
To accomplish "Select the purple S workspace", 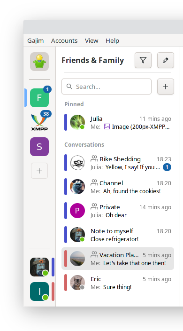I will (39, 147).
